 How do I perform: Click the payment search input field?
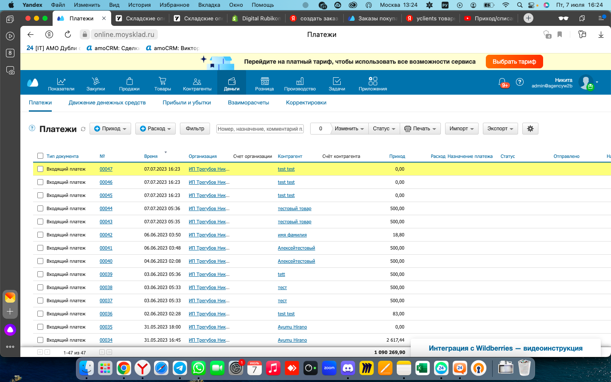coord(260,129)
